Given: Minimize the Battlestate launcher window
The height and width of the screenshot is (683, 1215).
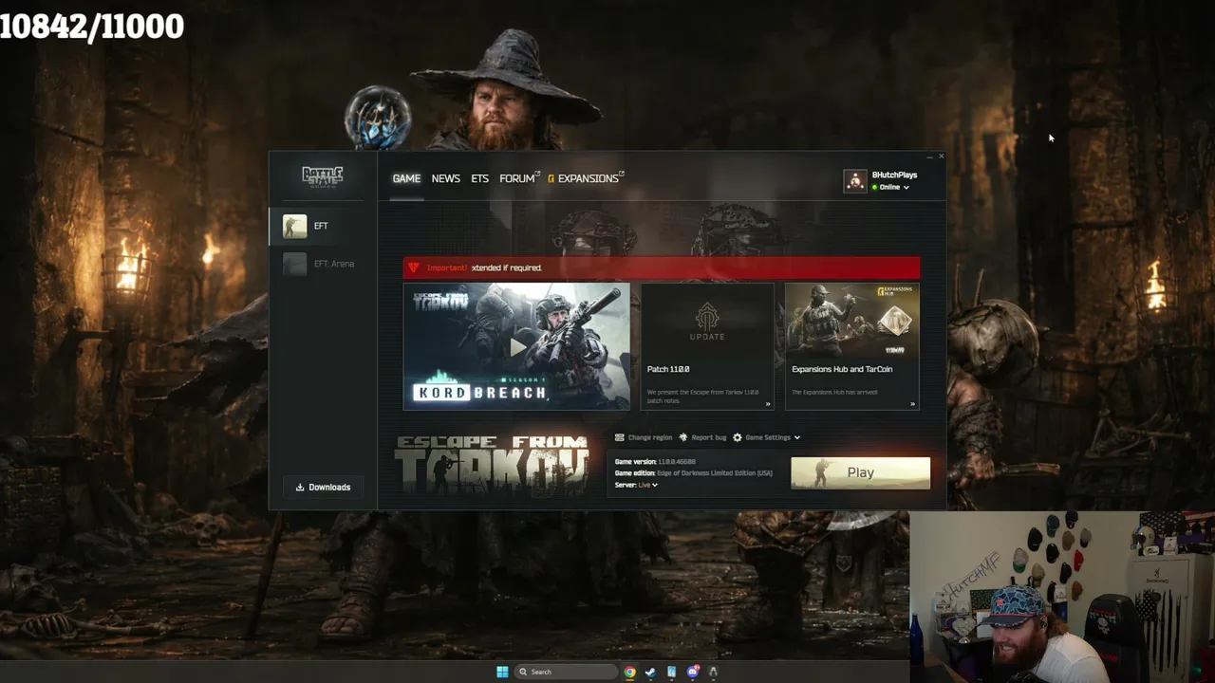Looking at the screenshot, I should [929, 156].
